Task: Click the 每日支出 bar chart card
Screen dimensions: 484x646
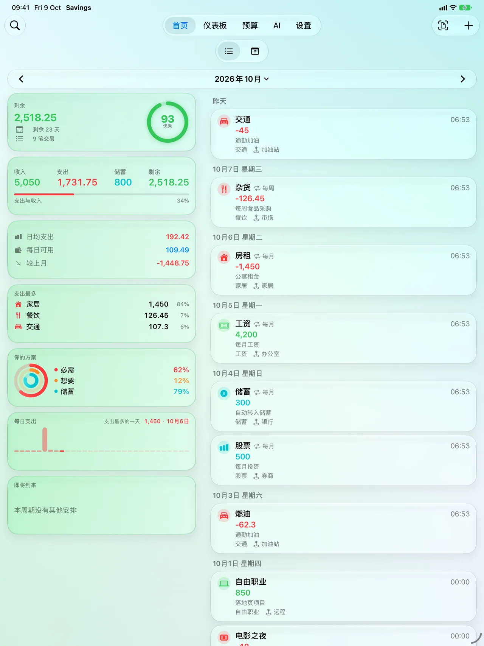Action: [x=102, y=441]
